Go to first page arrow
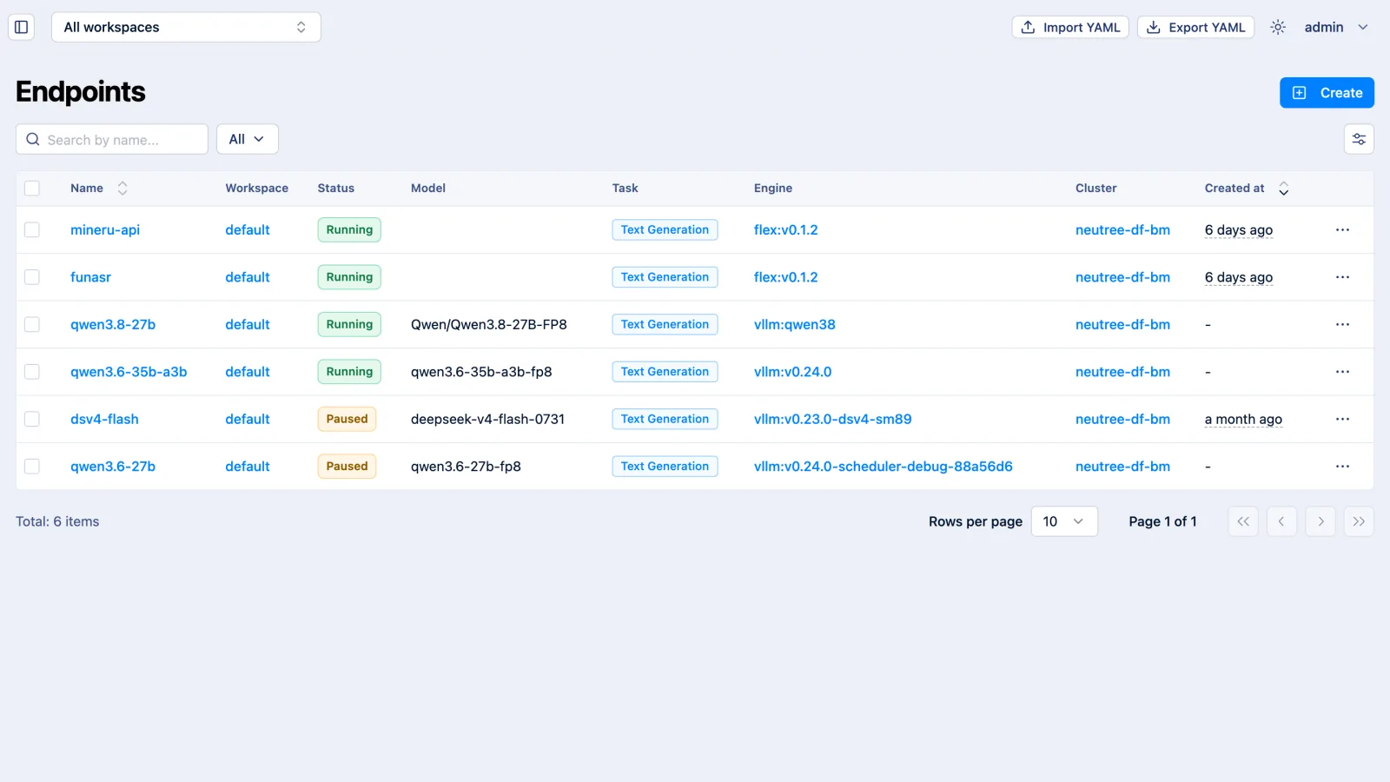The image size is (1390, 782). pyautogui.click(x=1243, y=521)
